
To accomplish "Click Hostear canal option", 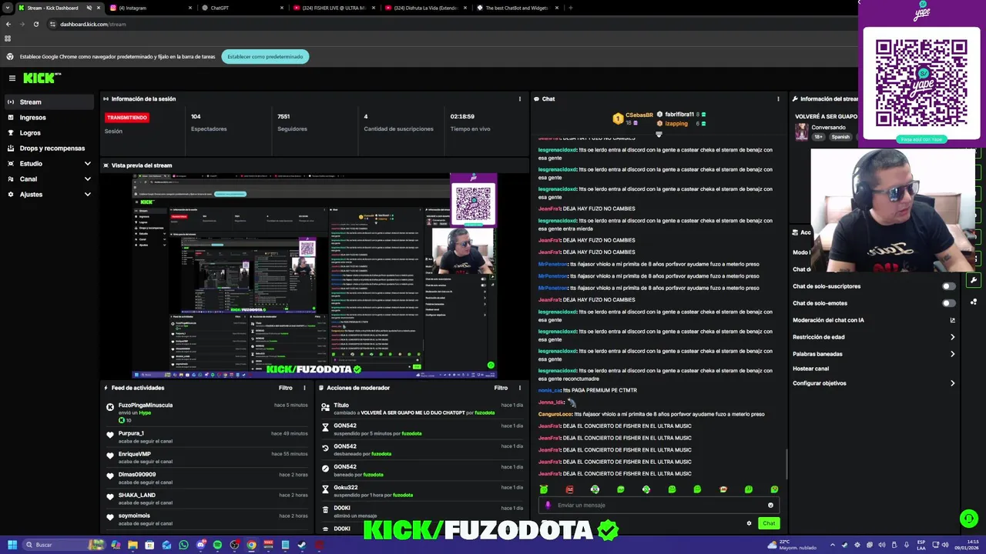I will coord(810,369).
